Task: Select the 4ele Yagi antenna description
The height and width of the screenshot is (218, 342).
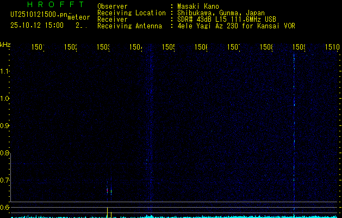Action: click(x=236, y=26)
